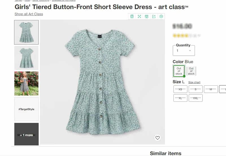The height and width of the screenshot is (156, 226).
Task: Select the M size option
Action: [x=211, y=89]
